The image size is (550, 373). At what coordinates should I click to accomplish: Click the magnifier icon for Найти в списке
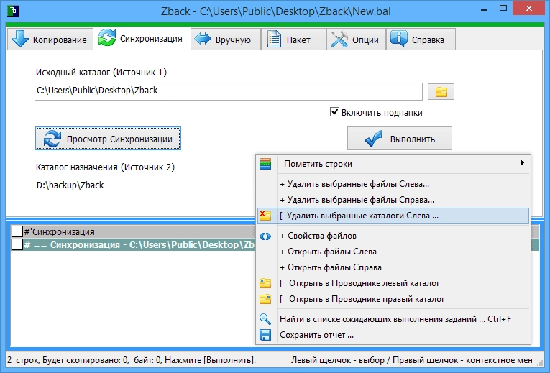pyautogui.click(x=265, y=319)
